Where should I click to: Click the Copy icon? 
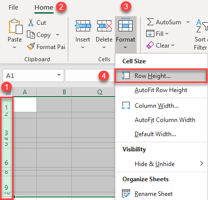click(x=31, y=34)
